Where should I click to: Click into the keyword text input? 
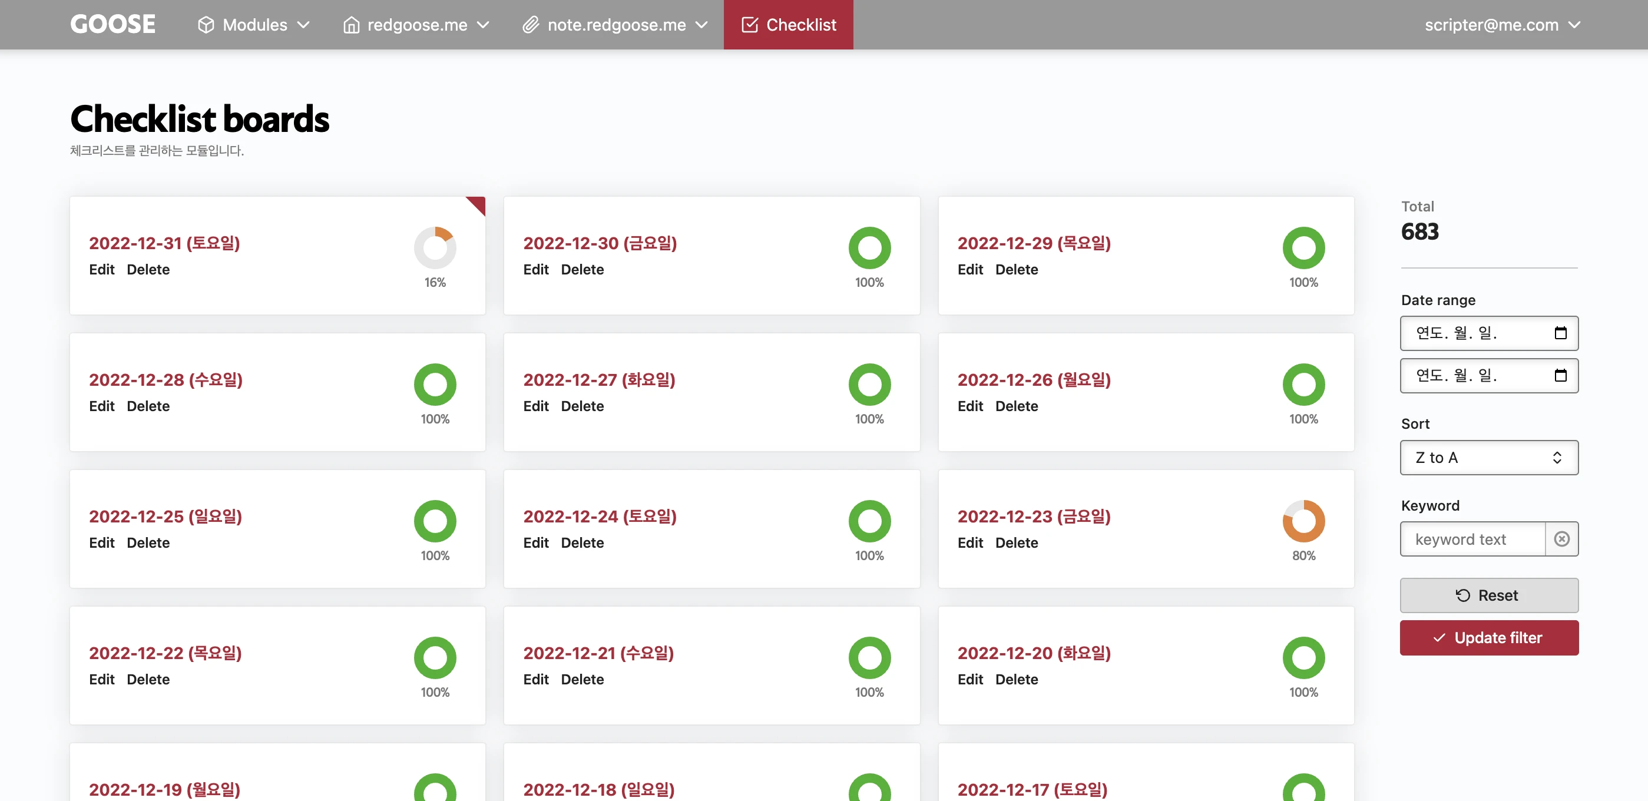(1472, 539)
